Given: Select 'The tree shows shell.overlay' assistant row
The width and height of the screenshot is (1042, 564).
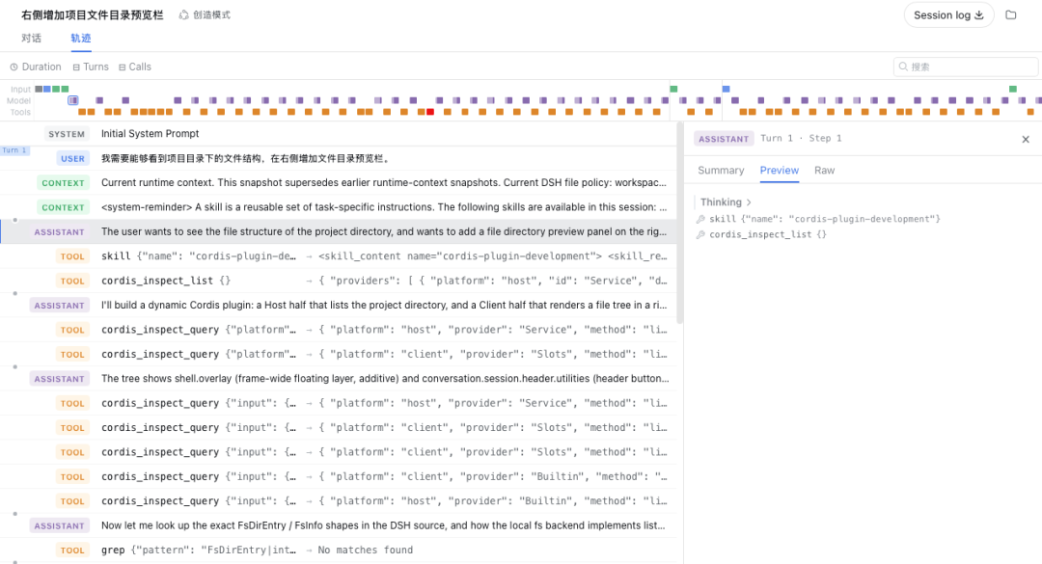Looking at the screenshot, I should [x=339, y=379].
